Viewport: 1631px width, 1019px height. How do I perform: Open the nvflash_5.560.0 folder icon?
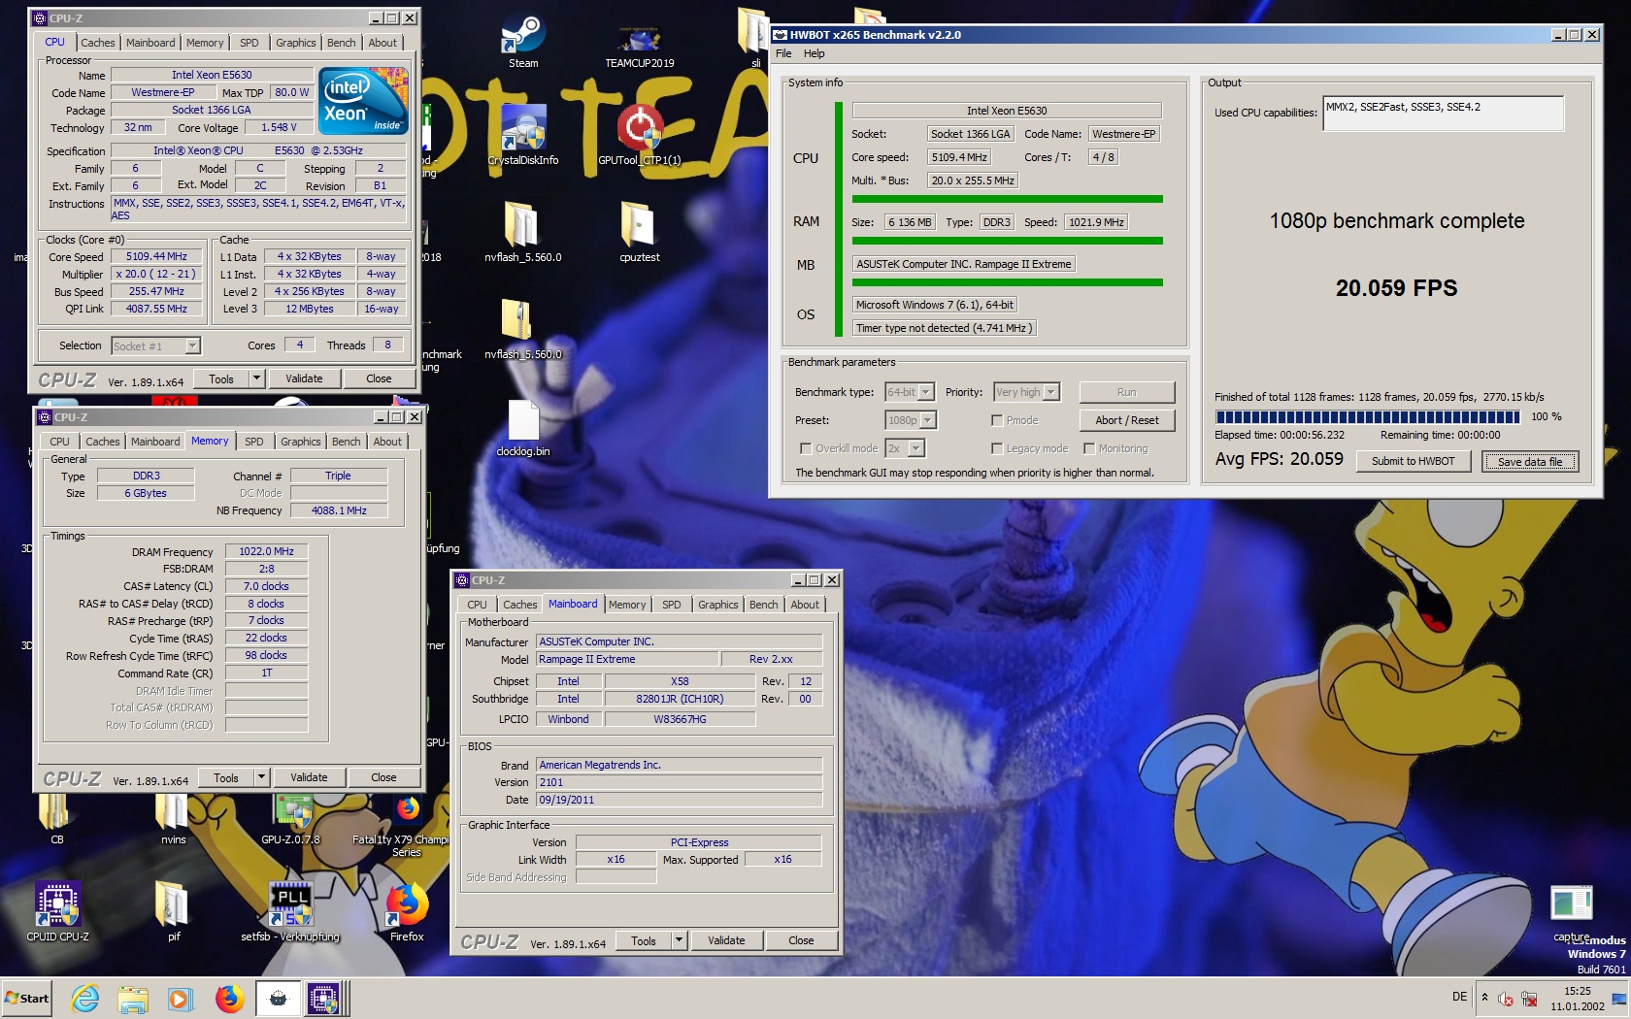coord(522,233)
